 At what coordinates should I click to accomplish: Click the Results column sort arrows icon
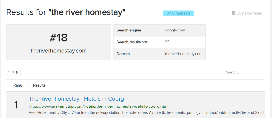(x=30, y=85)
